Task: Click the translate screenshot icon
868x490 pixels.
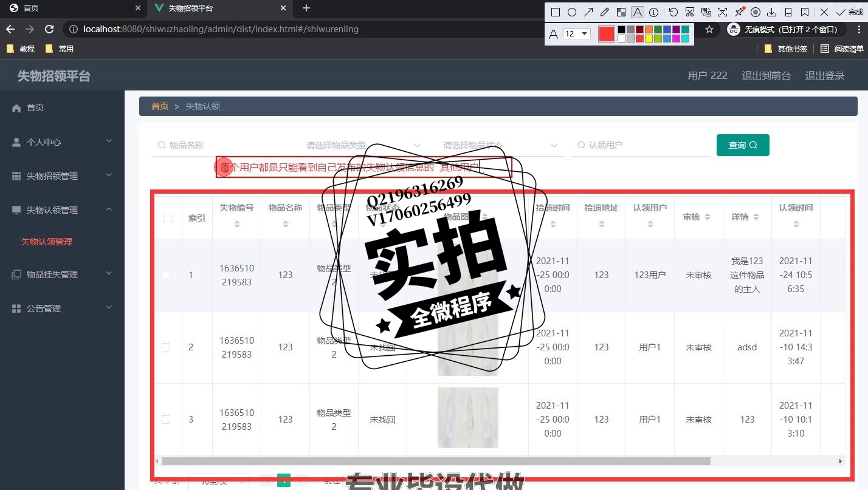Action: pos(706,12)
